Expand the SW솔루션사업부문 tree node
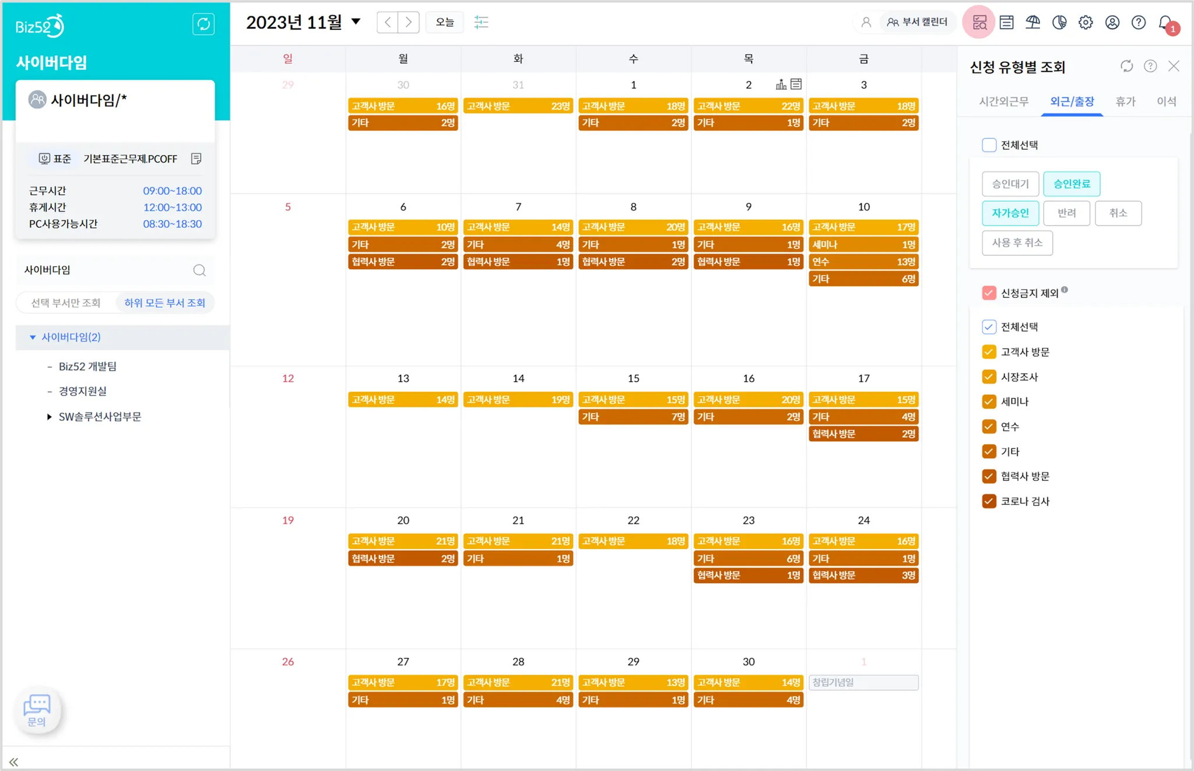 coord(49,417)
